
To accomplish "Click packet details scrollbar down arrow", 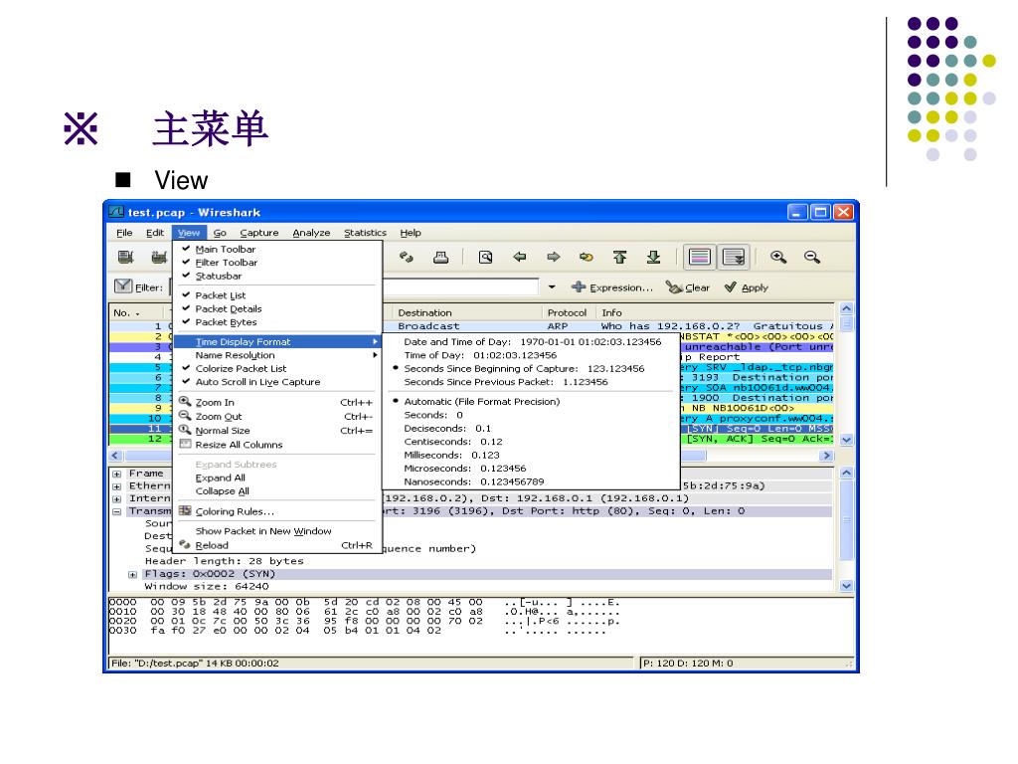I will [x=847, y=585].
